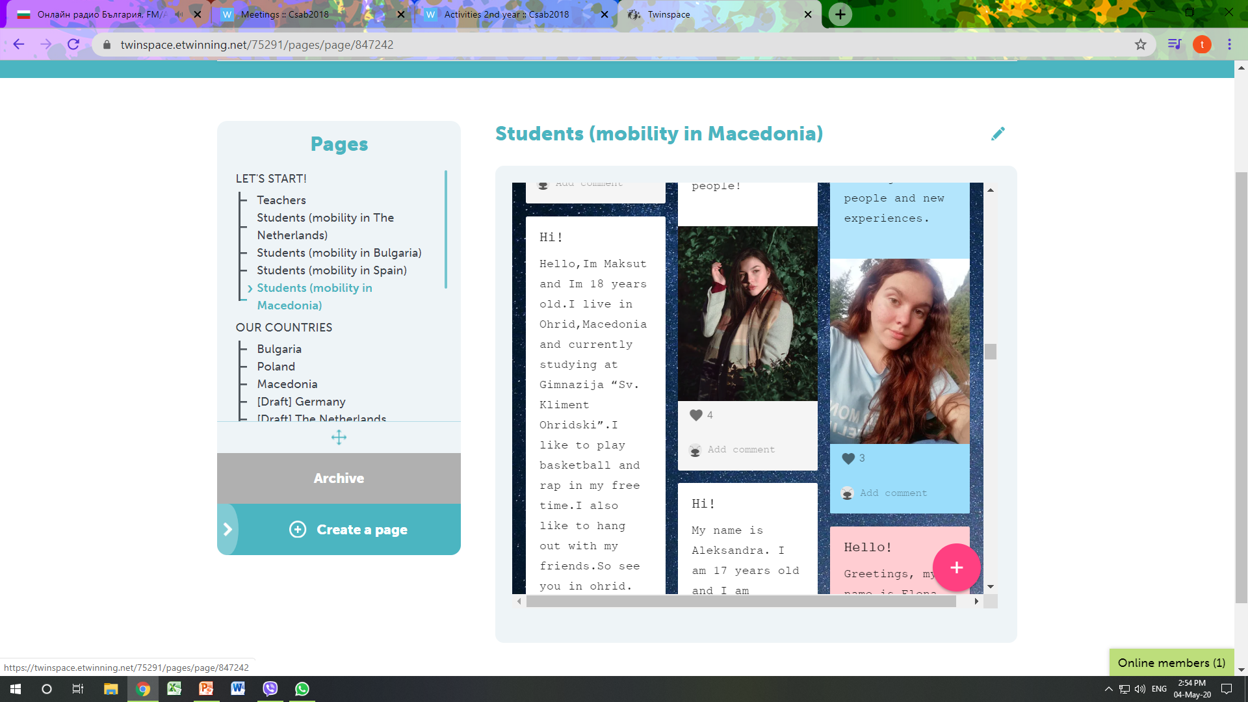Screen dimensions: 1248x702
Task: Open Chrome menu three-dot icon
Action: click(x=1229, y=45)
